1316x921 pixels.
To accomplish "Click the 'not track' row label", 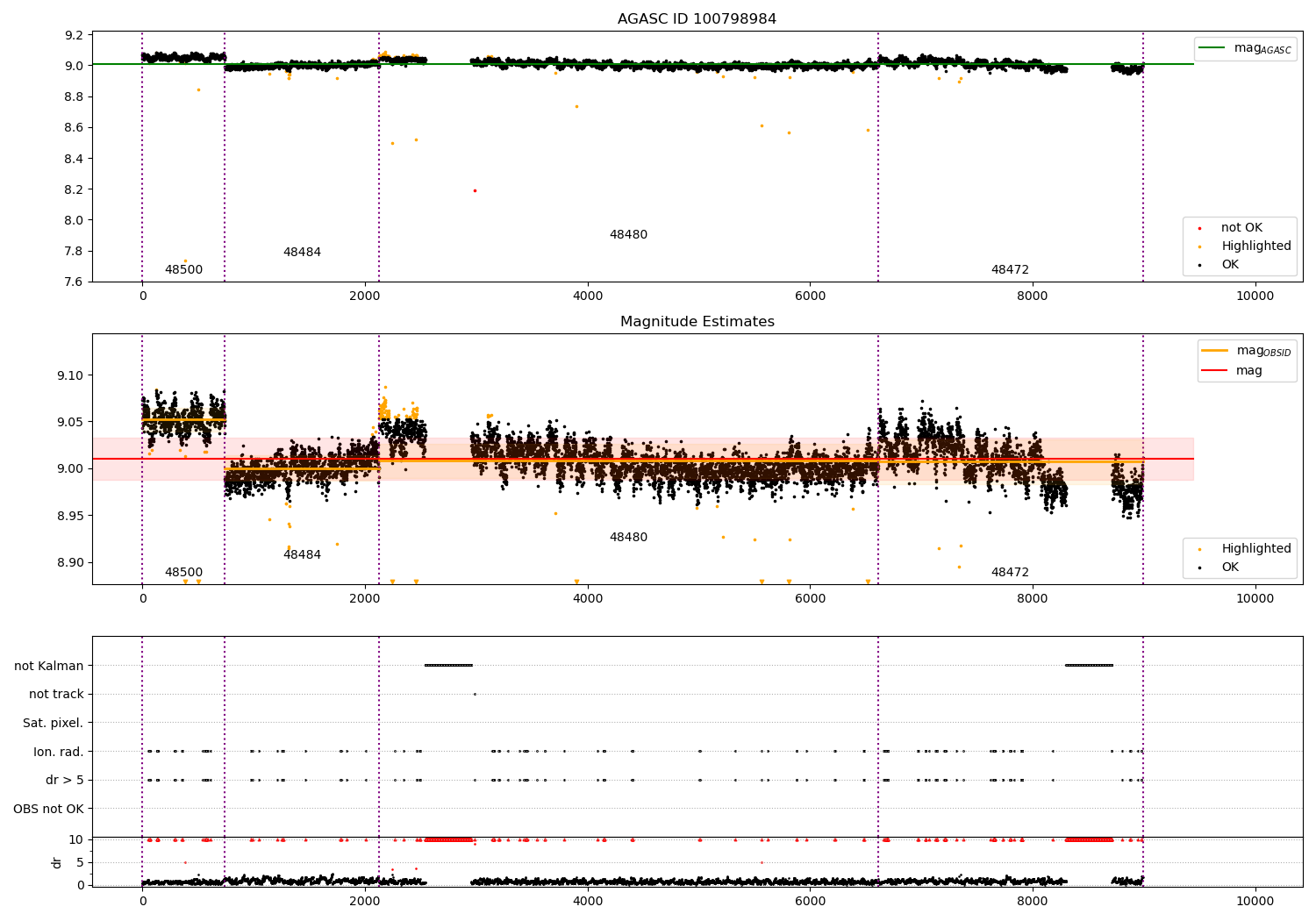I will pyautogui.click(x=56, y=694).
